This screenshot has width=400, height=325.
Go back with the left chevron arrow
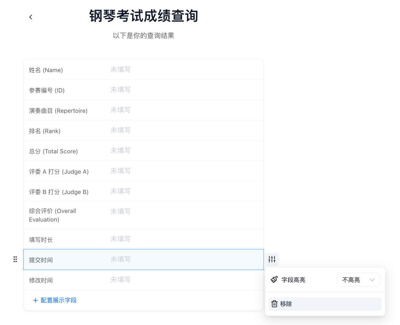[x=31, y=17]
